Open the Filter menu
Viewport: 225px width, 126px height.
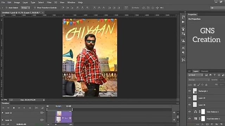pyautogui.click(x=49, y=2)
